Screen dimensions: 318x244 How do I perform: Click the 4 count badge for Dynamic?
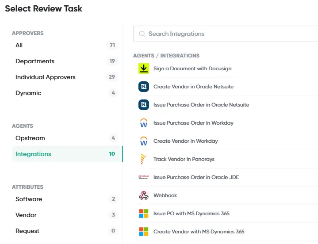pyautogui.click(x=113, y=93)
